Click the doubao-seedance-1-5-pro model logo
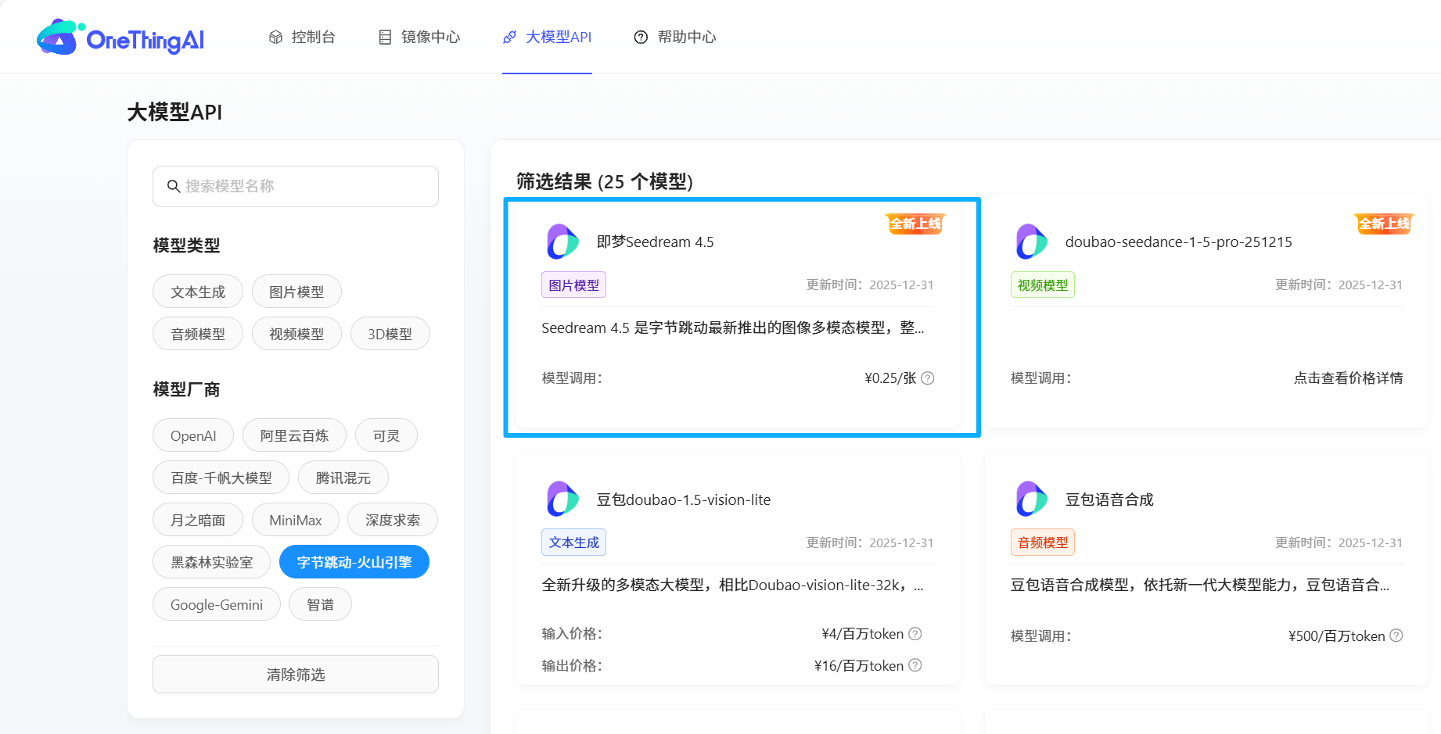The height and width of the screenshot is (734, 1441). click(x=1030, y=241)
